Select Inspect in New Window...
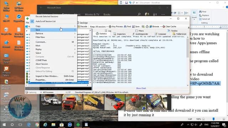The image size is (228, 128). tap(53, 76)
